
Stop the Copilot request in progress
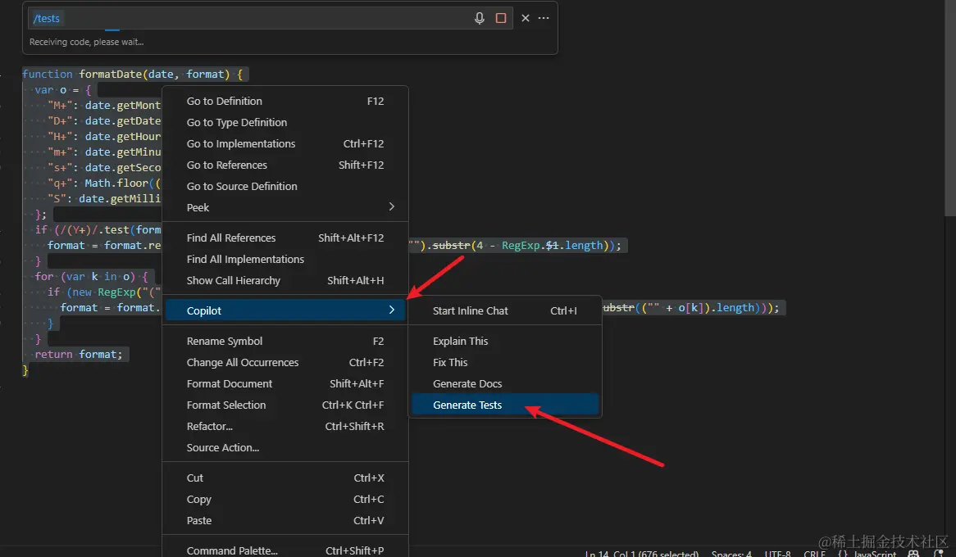click(x=501, y=18)
